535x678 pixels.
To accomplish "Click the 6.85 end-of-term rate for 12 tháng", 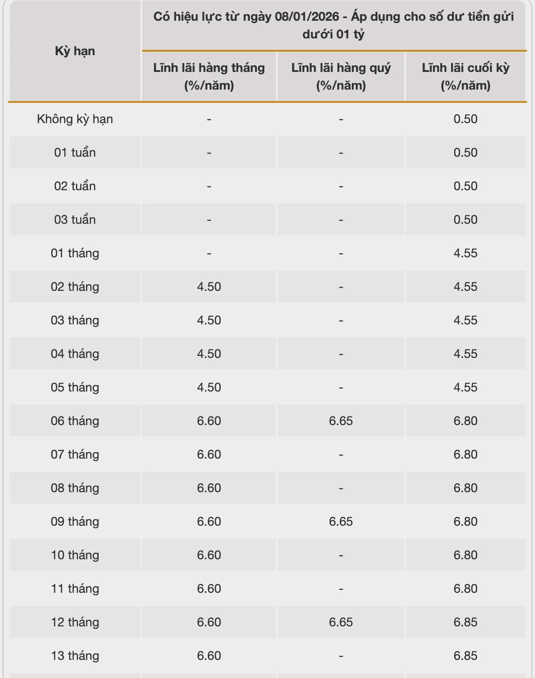I will (466, 622).
